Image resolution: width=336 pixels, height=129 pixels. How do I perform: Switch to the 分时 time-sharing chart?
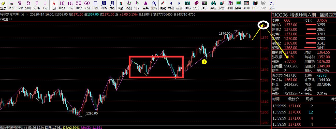tap(28, 5)
